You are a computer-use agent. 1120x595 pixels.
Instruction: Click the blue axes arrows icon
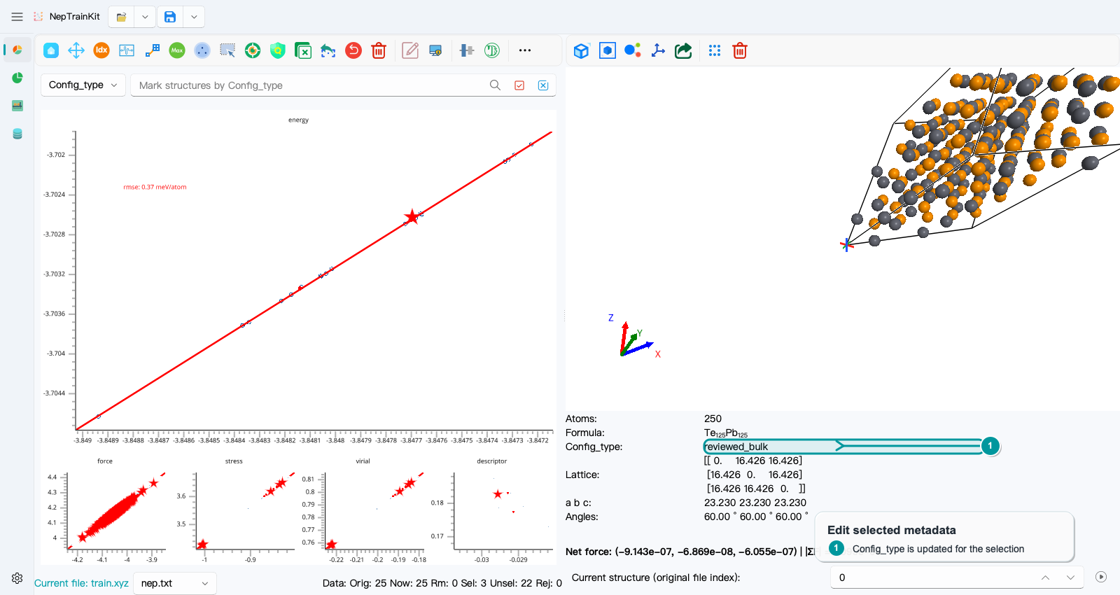click(x=658, y=50)
